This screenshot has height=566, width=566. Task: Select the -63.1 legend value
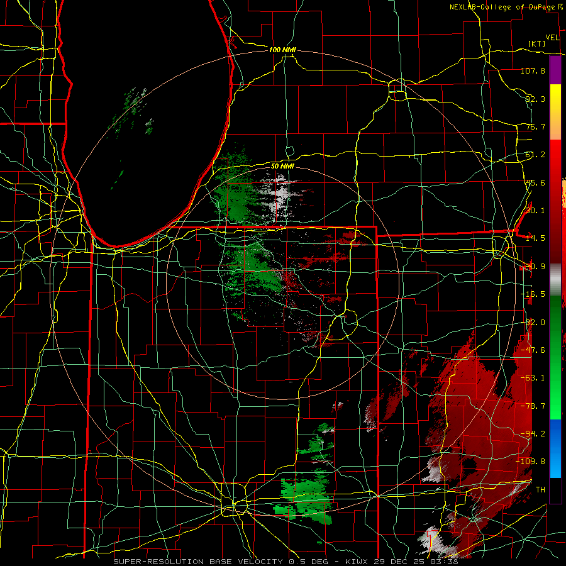point(533,378)
